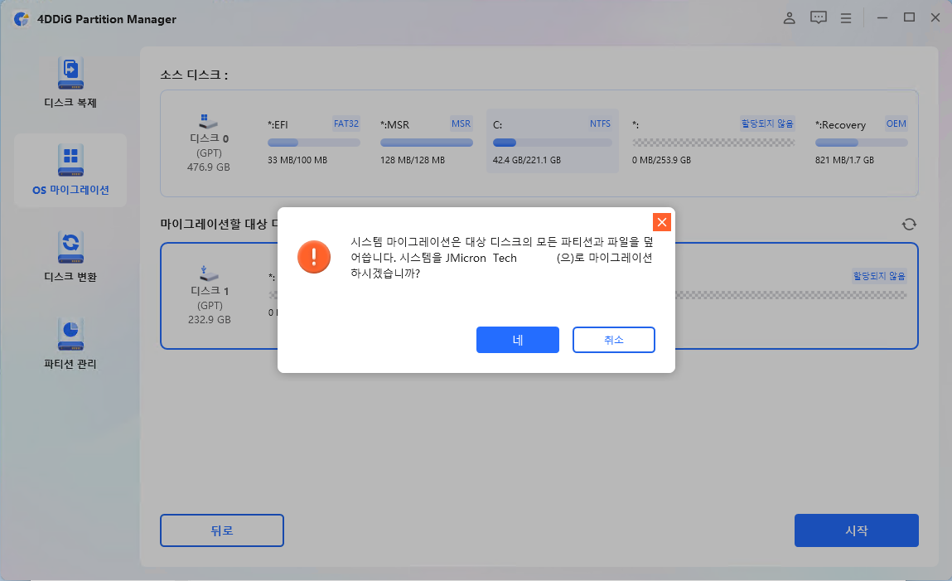The width and height of the screenshot is (952, 581).
Task: Open the 디스크 복제 sidebar item
Action: (70, 83)
